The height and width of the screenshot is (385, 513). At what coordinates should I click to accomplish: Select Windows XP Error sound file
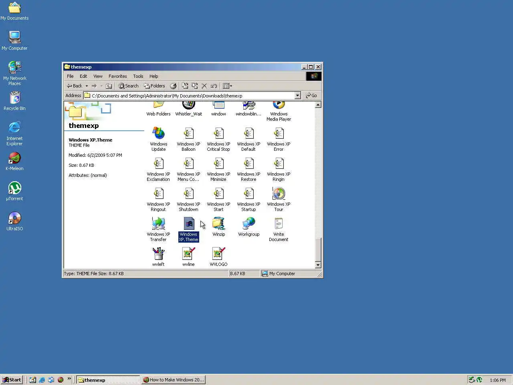(x=279, y=139)
